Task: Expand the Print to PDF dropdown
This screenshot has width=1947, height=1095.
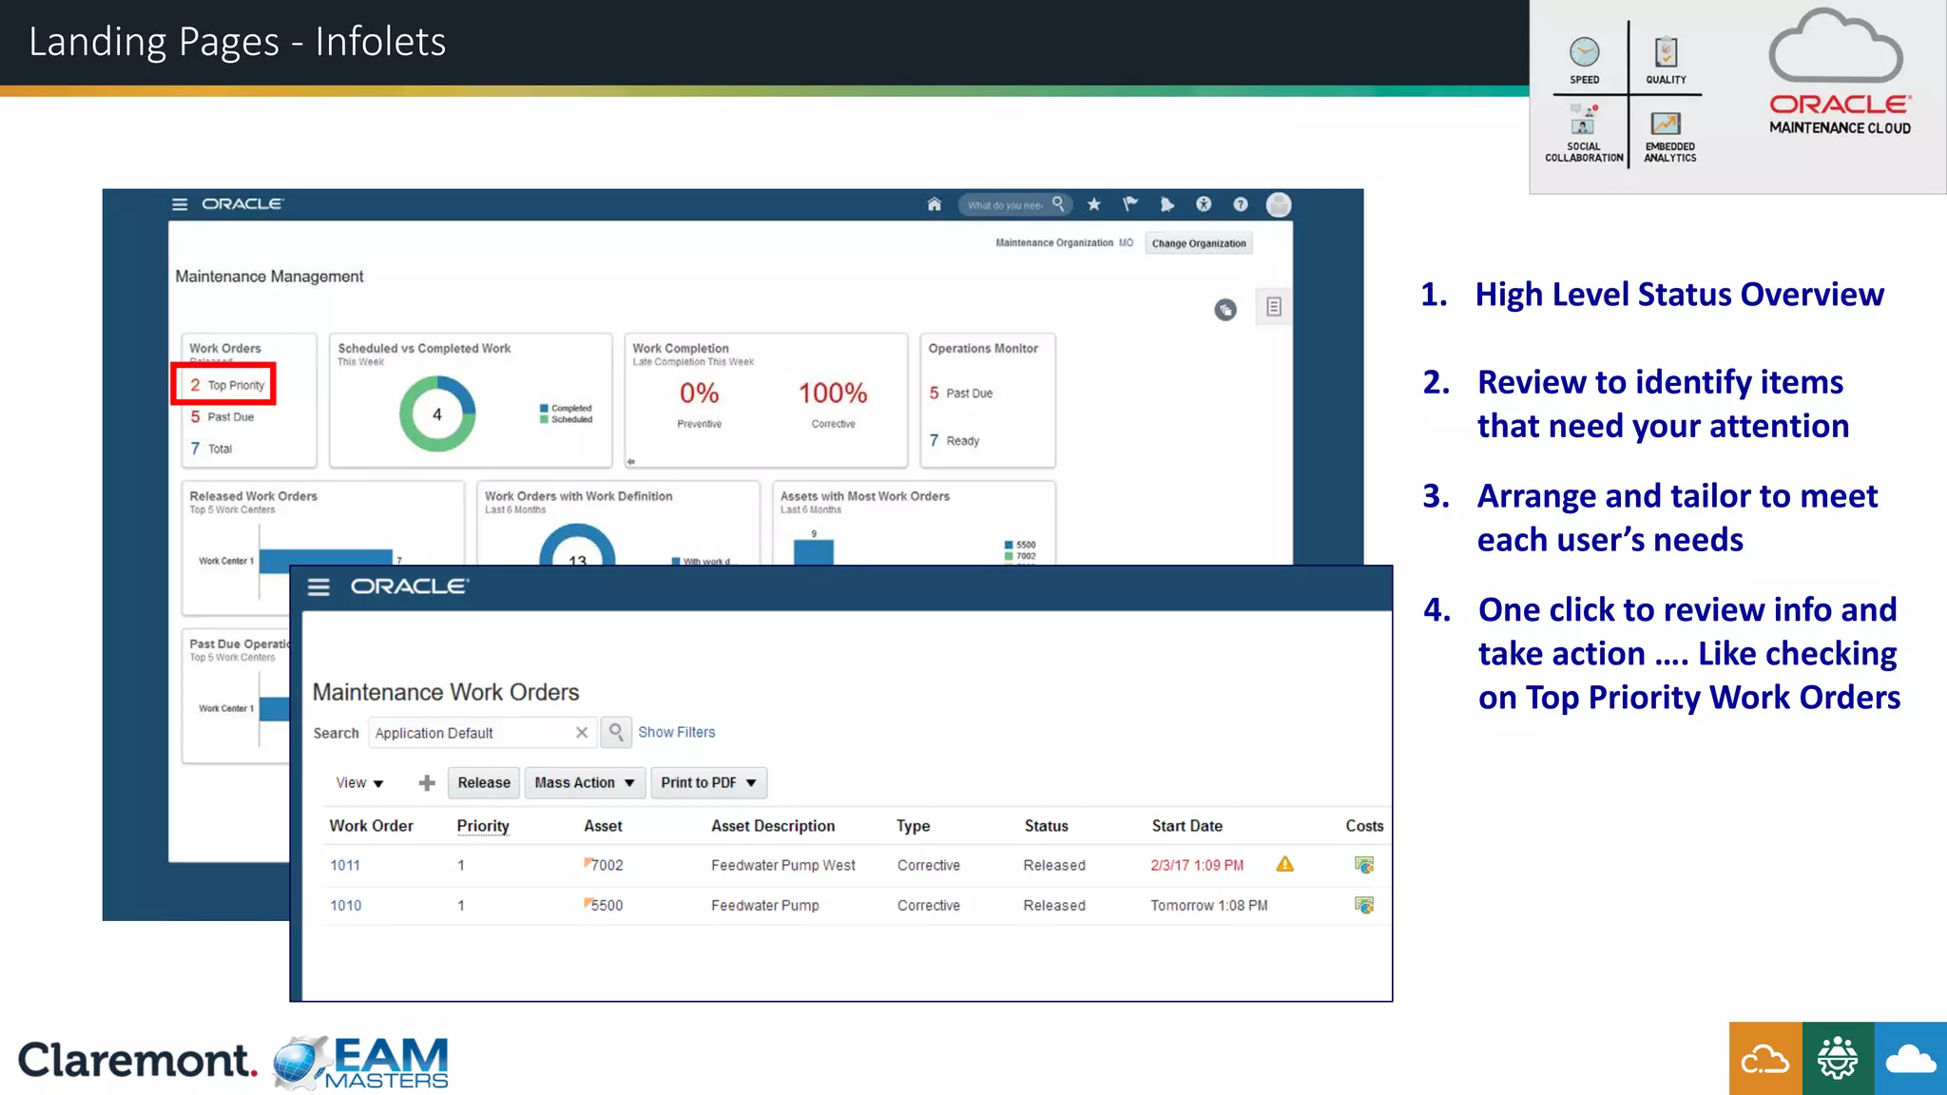Action: 708,783
